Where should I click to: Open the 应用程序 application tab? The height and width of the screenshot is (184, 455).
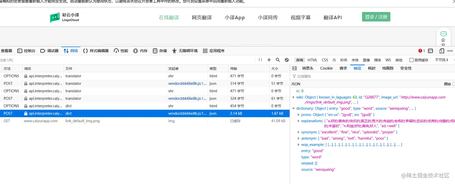click(x=214, y=51)
